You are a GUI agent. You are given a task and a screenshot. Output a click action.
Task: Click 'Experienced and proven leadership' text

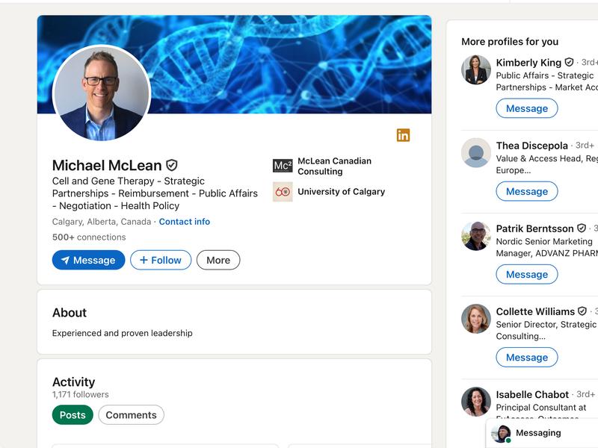(123, 333)
